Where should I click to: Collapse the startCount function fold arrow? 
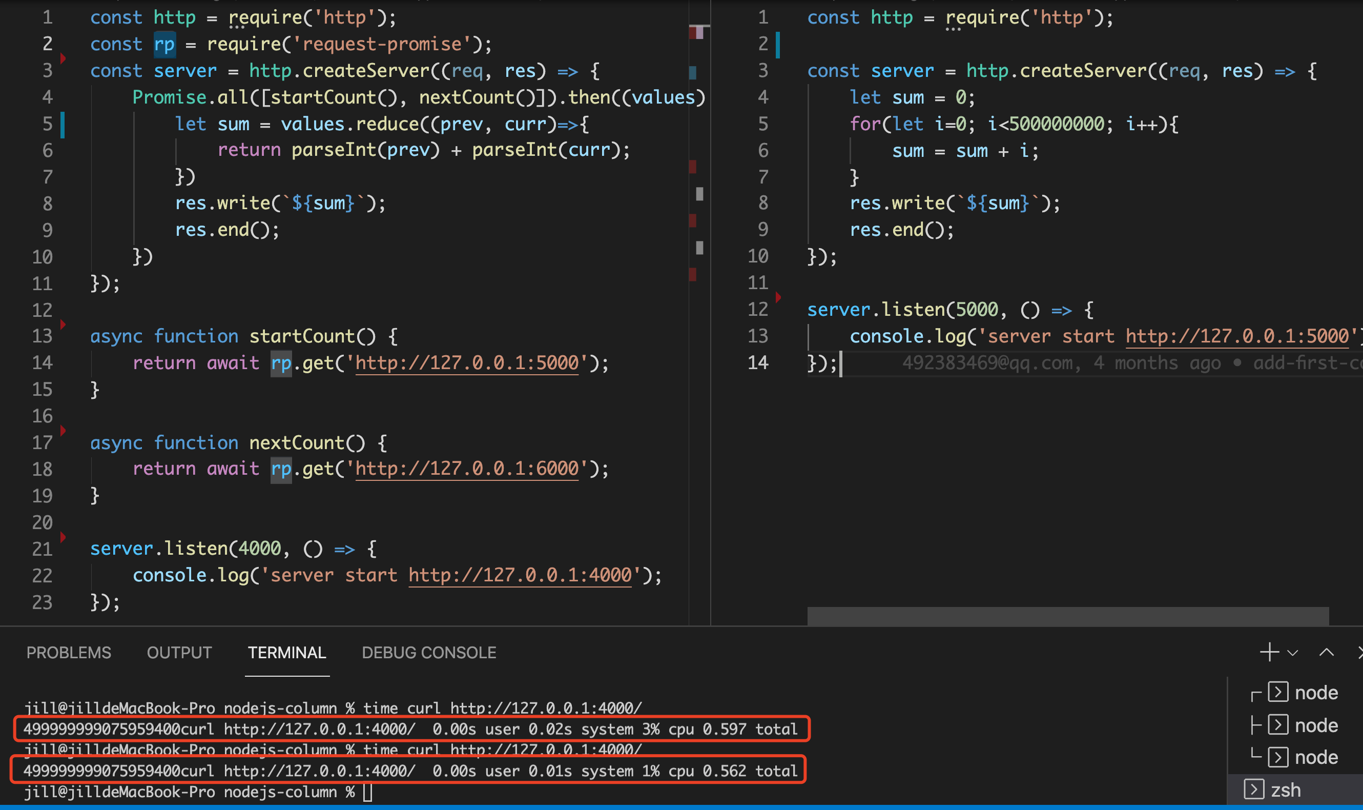point(63,324)
